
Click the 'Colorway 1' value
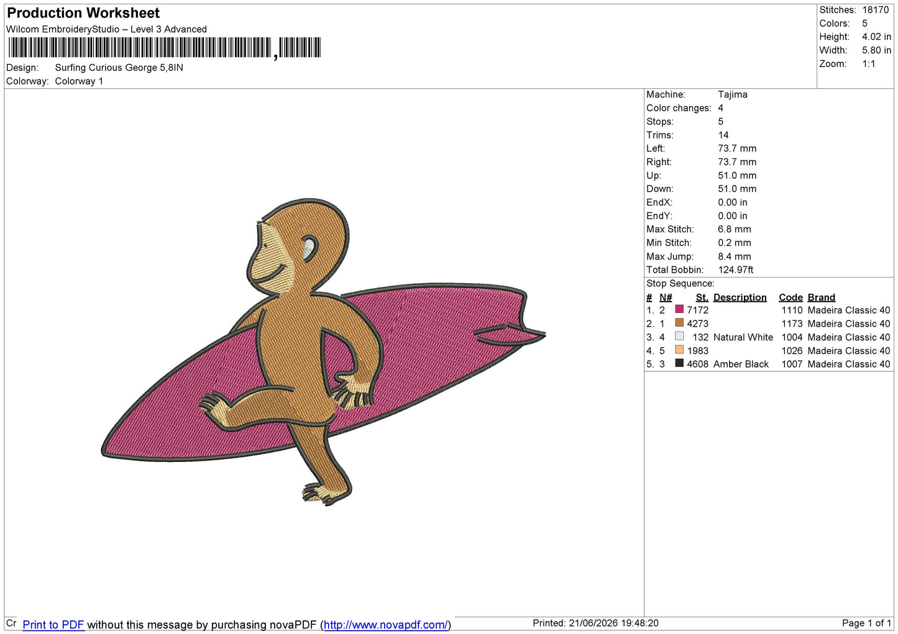(79, 81)
